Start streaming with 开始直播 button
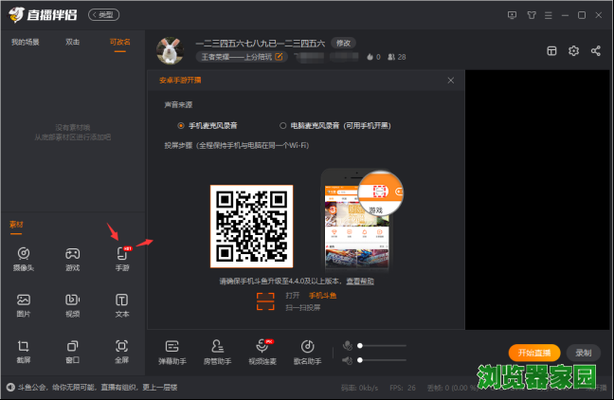This screenshot has width=614, height=400. (534, 353)
